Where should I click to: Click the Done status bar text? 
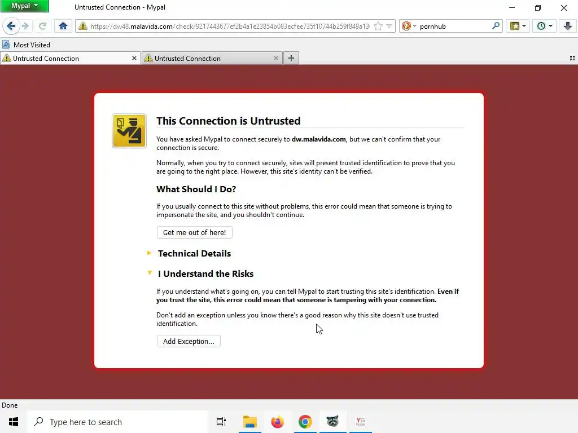pos(10,405)
